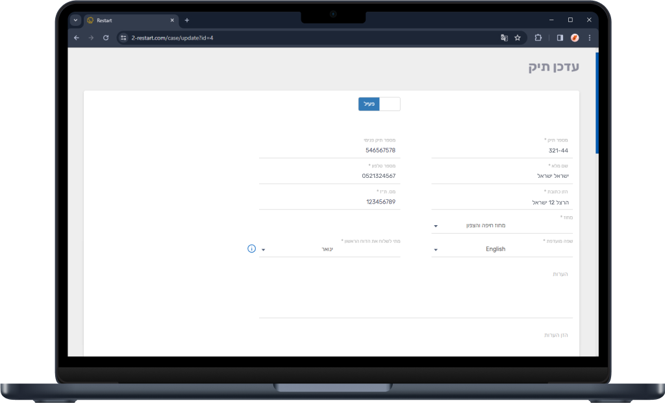Viewport: 665px width, 403px height.
Task: Open the tab search chevron
Action: click(x=75, y=20)
